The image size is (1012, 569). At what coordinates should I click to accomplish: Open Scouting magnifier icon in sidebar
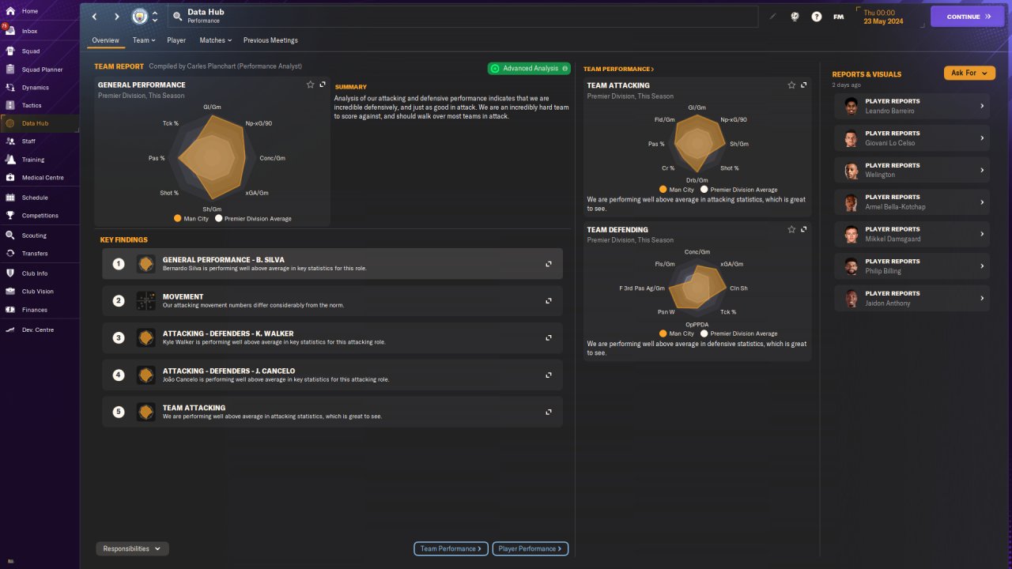pyautogui.click(x=10, y=236)
